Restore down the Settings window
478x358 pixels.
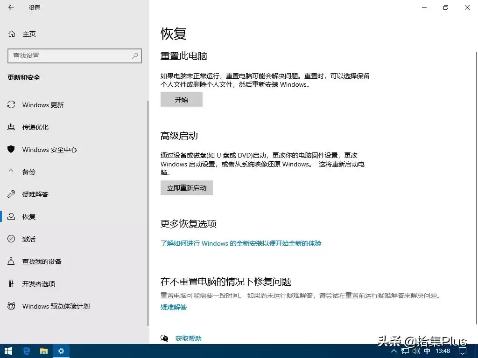446,7
